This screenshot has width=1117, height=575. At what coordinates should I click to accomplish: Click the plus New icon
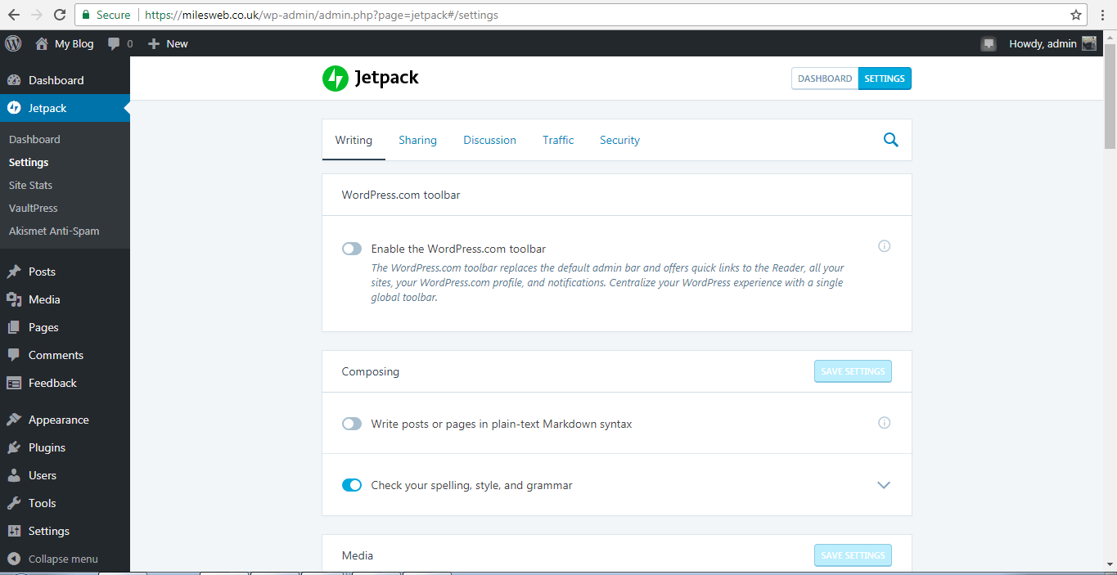(153, 43)
